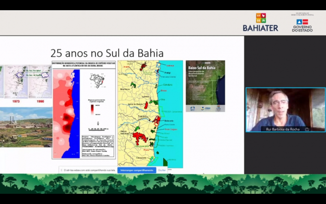The image size is (326, 204).
Task: Click the 'Conduru' label on the yellow map
Action: click(168, 85)
